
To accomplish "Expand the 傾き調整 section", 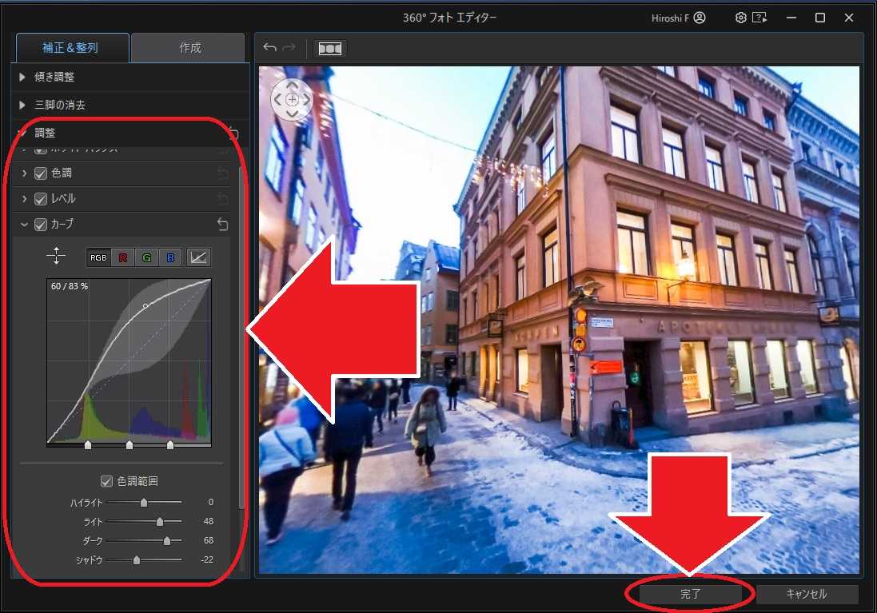I will point(21,77).
